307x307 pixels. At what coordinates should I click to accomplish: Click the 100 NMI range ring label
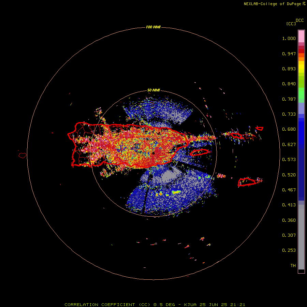coord(153,27)
